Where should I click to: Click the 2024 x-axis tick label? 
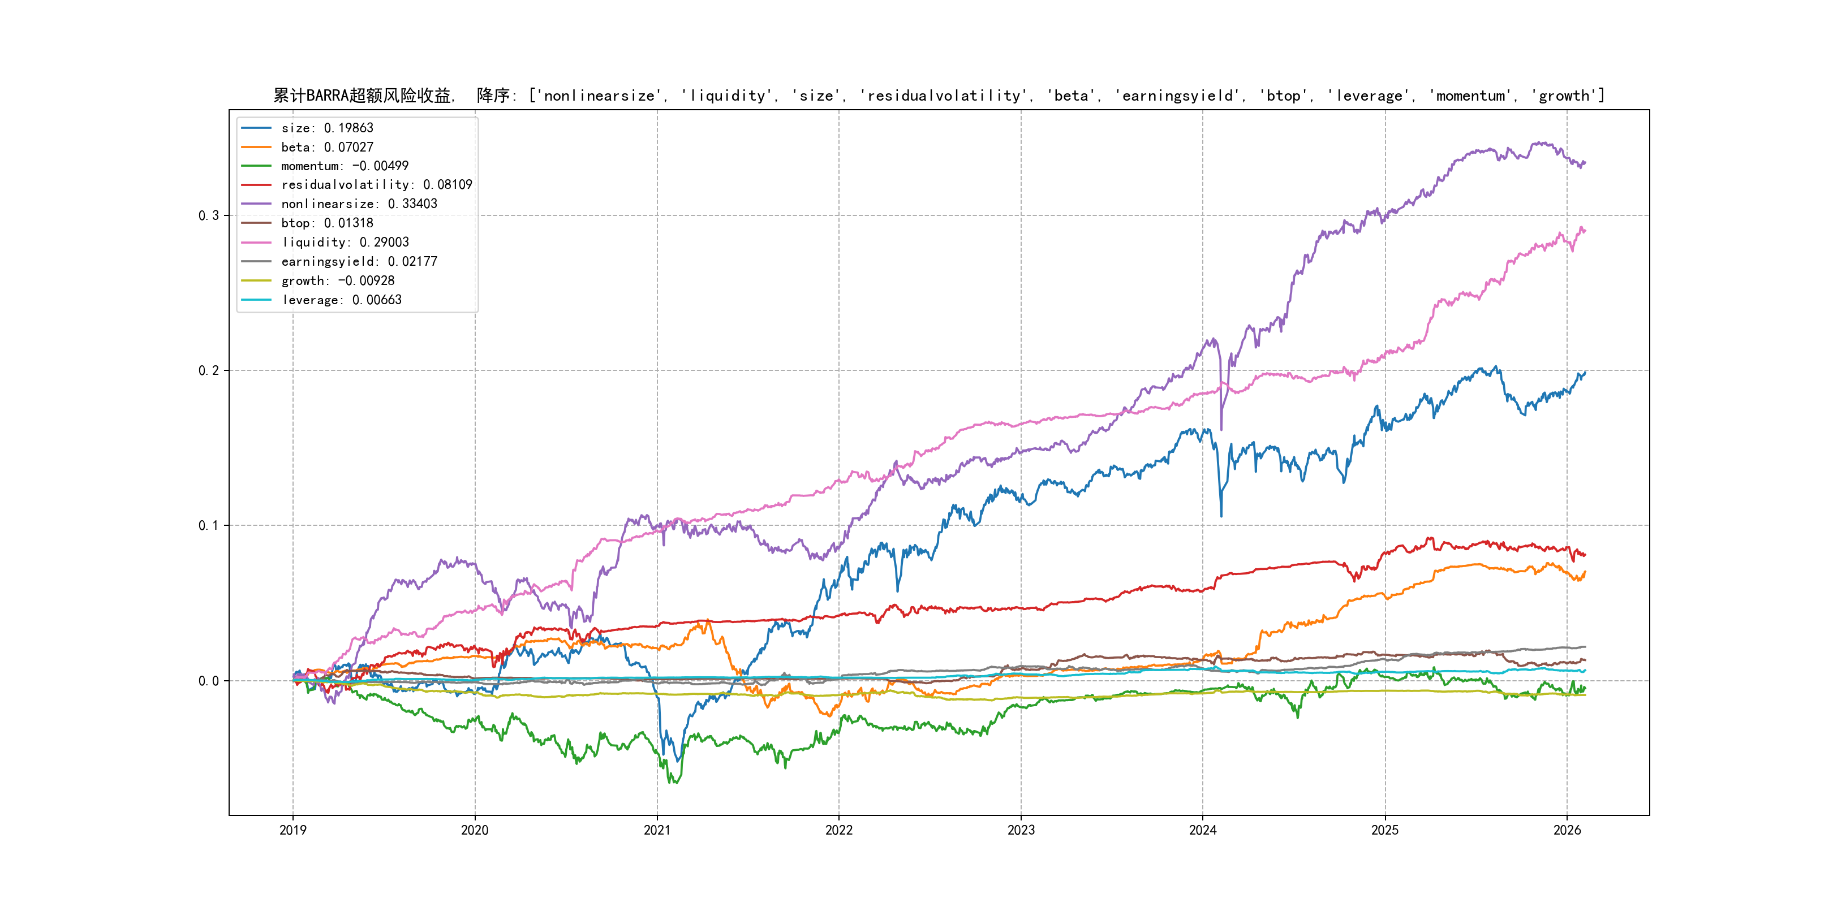[x=1203, y=830]
